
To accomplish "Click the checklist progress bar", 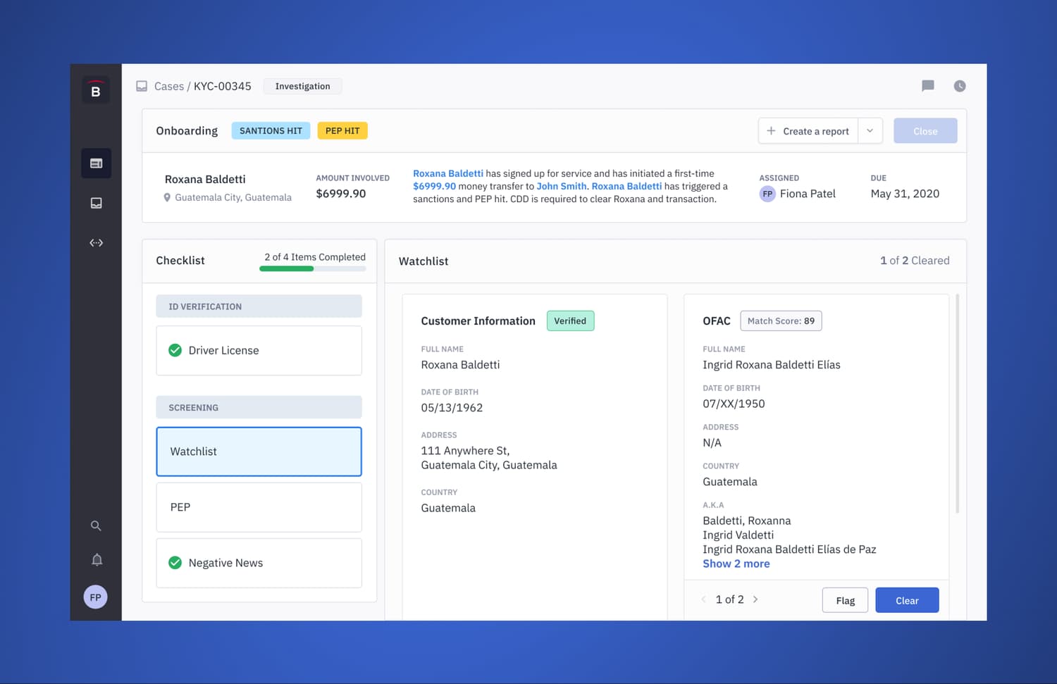I will tap(313, 268).
